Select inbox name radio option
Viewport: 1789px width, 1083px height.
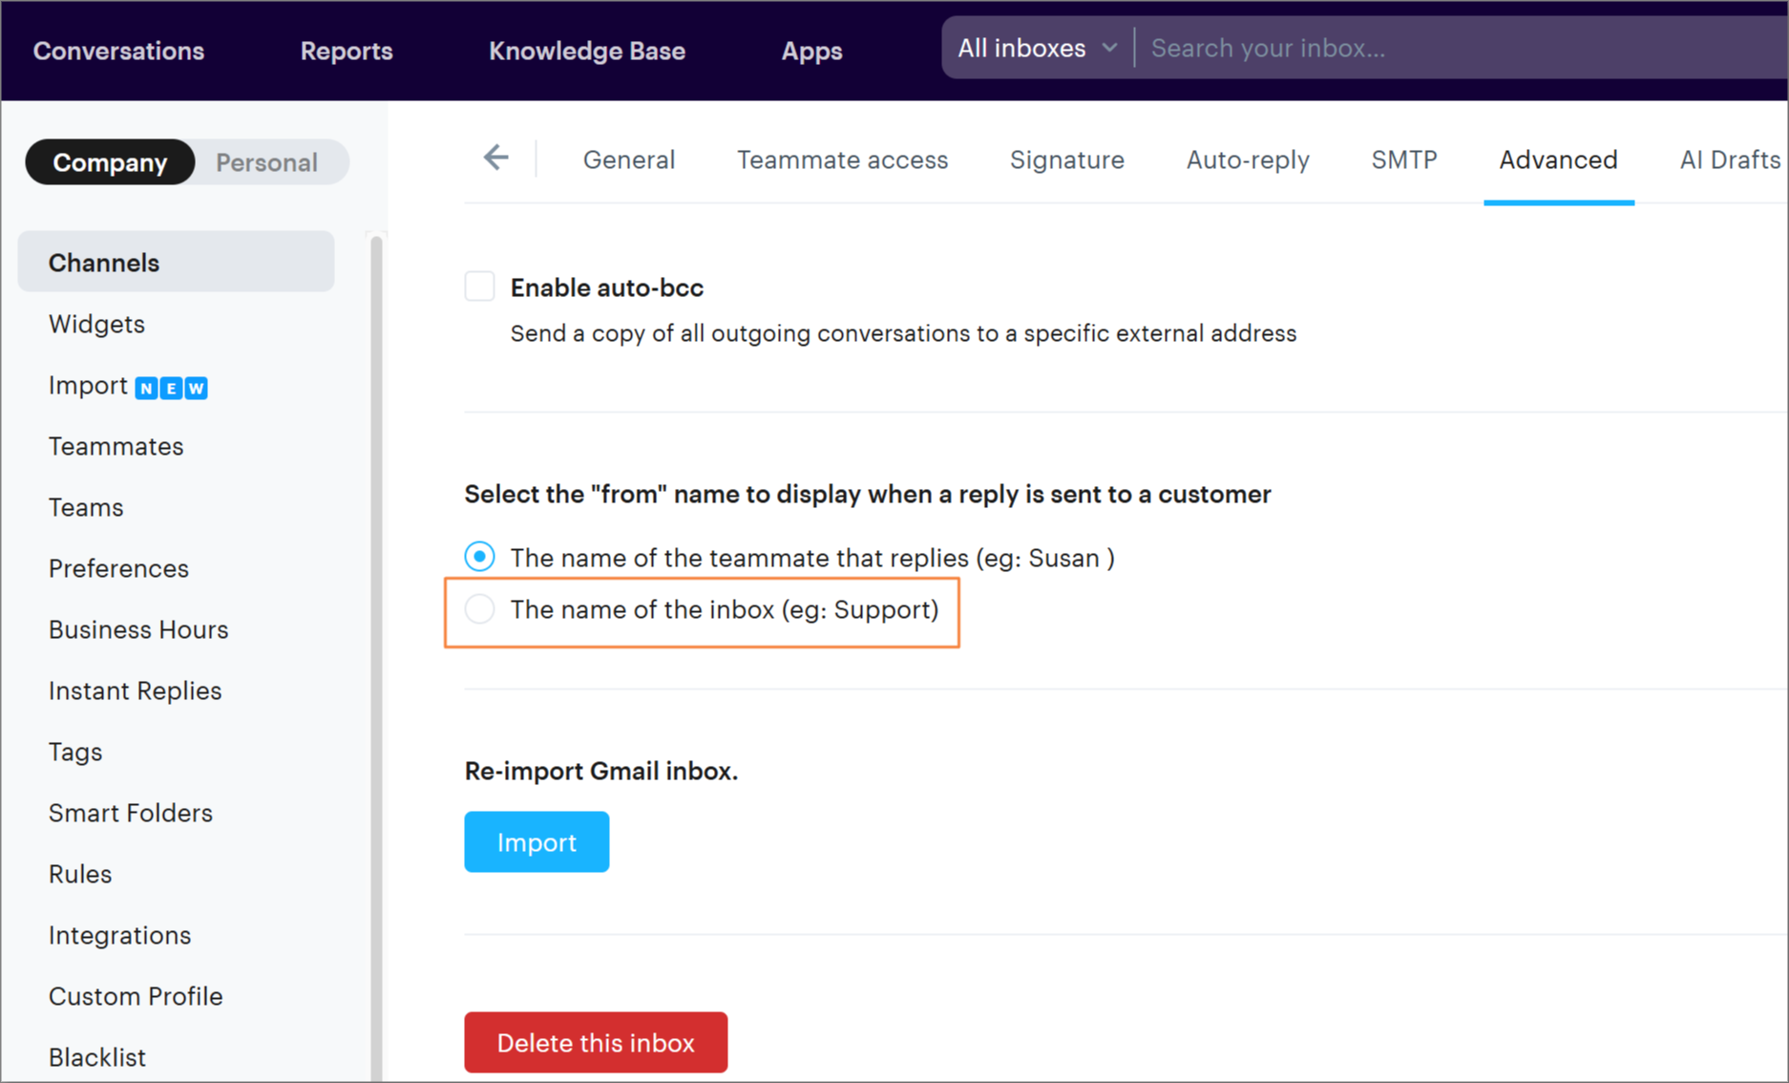[479, 609]
